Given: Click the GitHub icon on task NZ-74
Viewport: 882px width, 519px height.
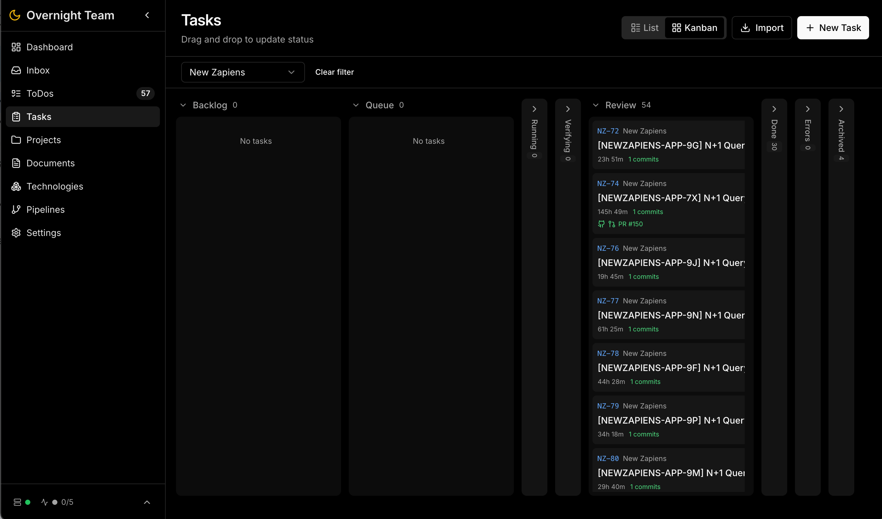Looking at the screenshot, I should 601,224.
